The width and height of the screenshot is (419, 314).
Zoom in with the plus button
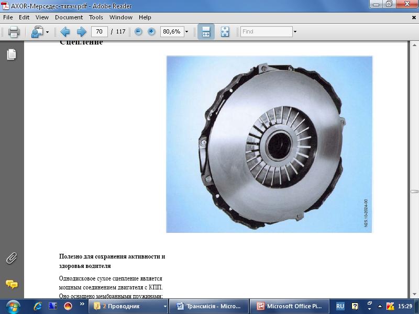[x=151, y=31]
